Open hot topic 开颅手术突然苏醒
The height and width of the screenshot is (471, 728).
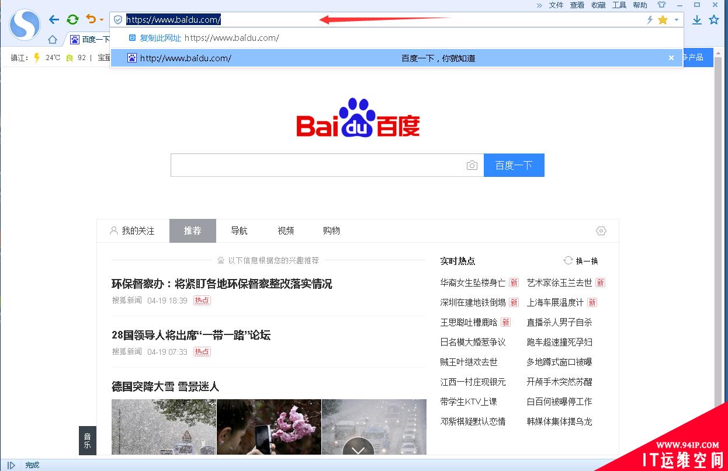(559, 382)
